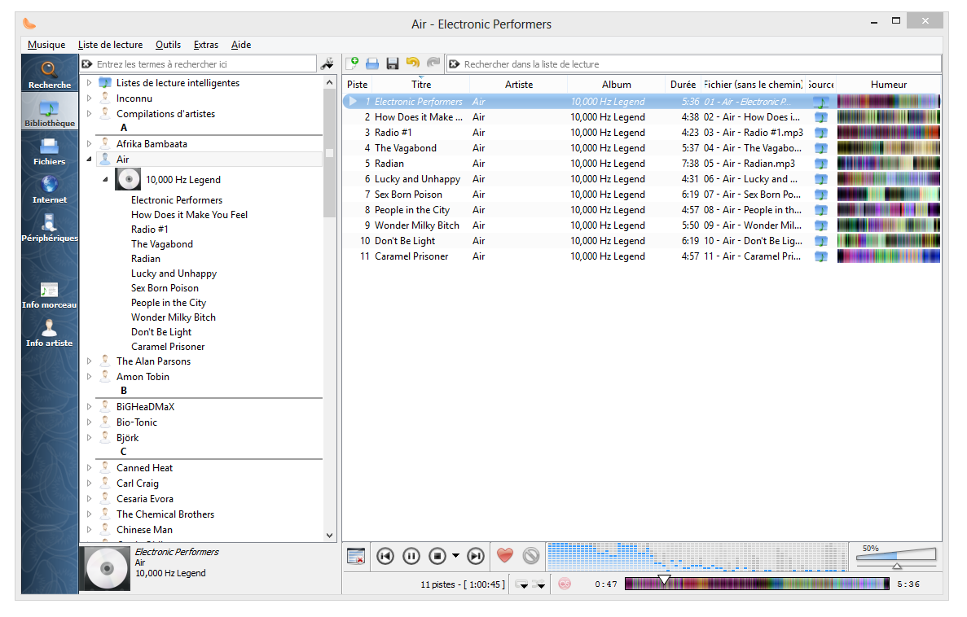Stop playback
Image resolution: width=967 pixels, height=617 pixels.
pyautogui.click(x=437, y=556)
